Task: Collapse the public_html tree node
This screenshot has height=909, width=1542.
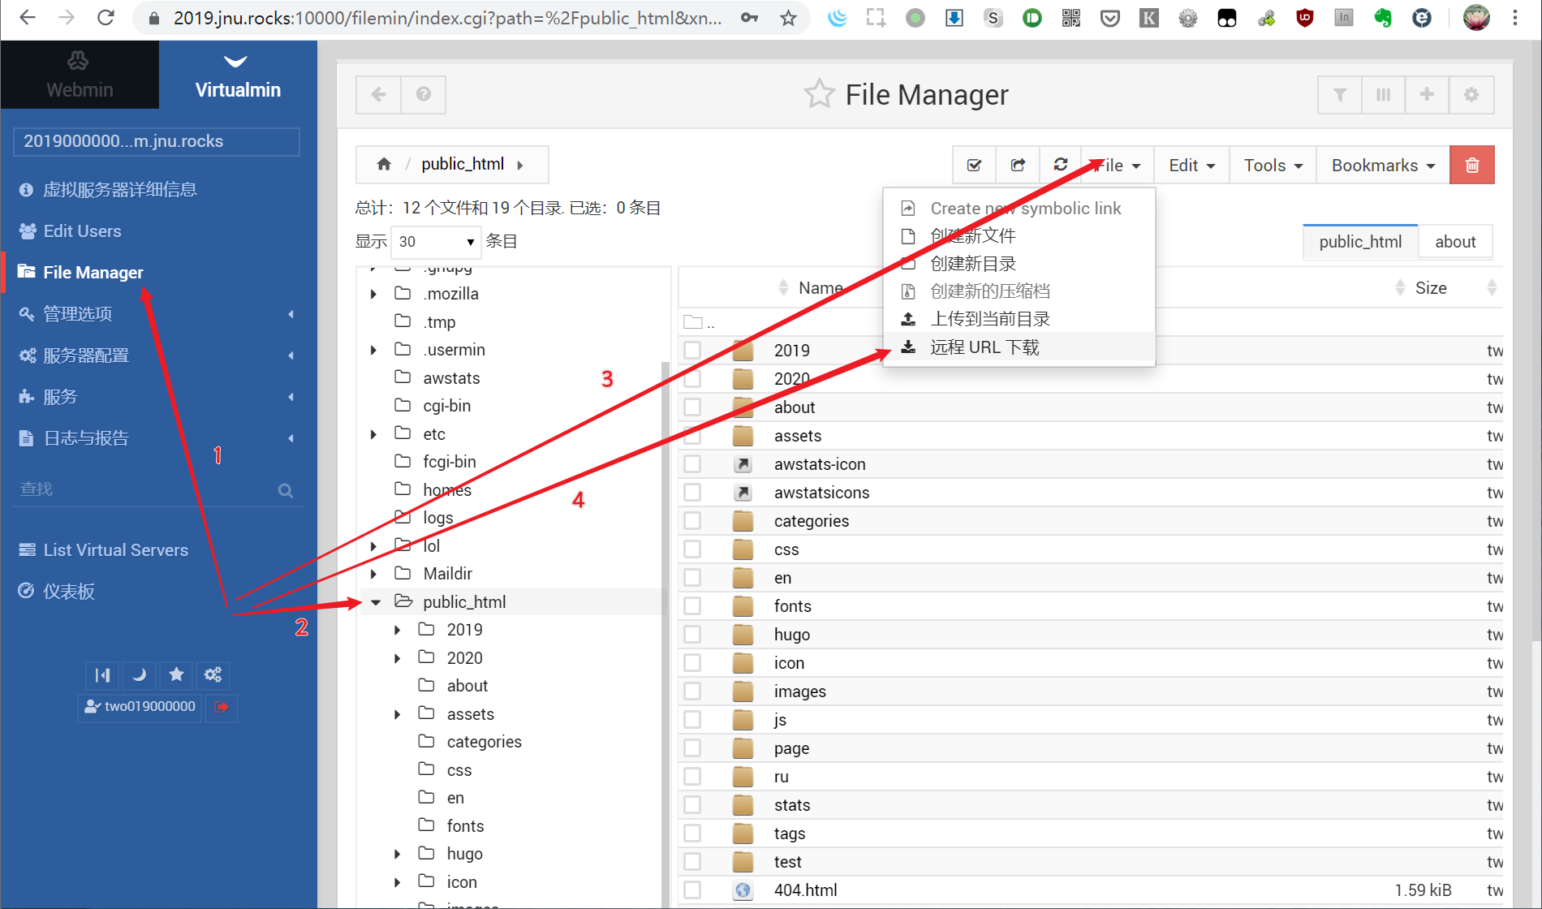Action: pyautogui.click(x=376, y=602)
